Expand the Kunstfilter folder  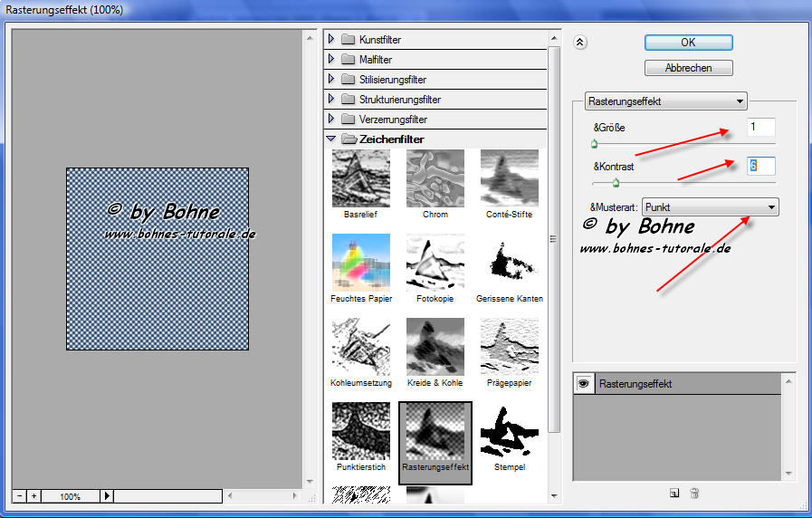[x=331, y=40]
